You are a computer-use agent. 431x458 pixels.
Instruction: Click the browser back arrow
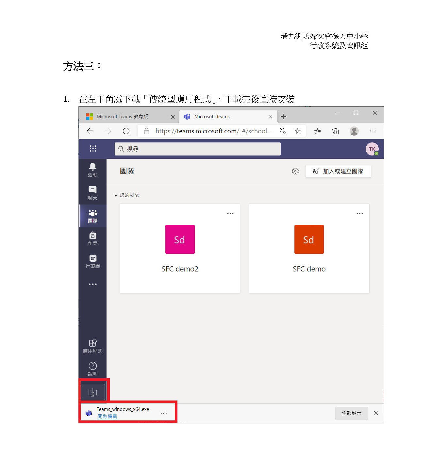[x=90, y=131]
